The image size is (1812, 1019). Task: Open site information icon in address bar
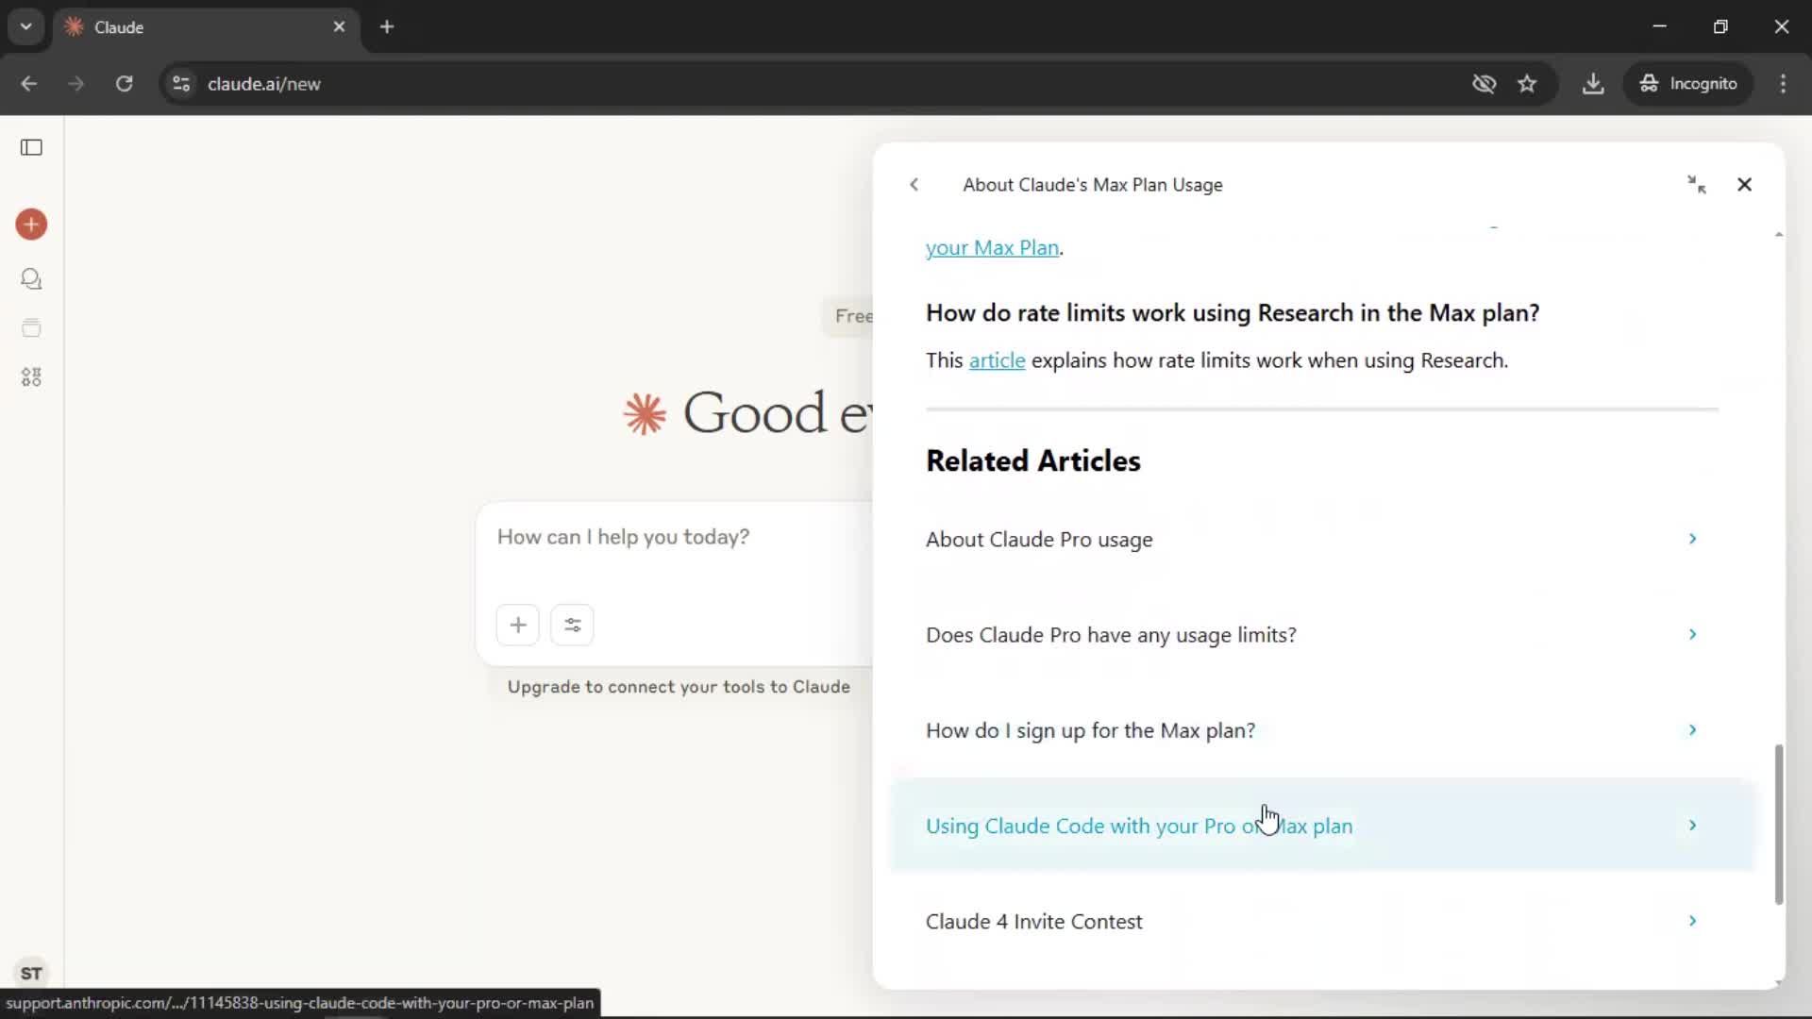click(181, 84)
